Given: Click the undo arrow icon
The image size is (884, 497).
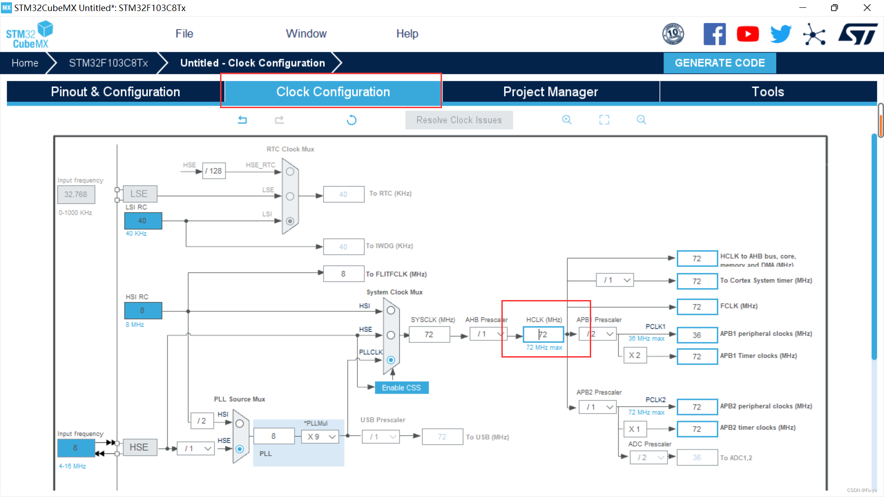Looking at the screenshot, I should 243,120.
